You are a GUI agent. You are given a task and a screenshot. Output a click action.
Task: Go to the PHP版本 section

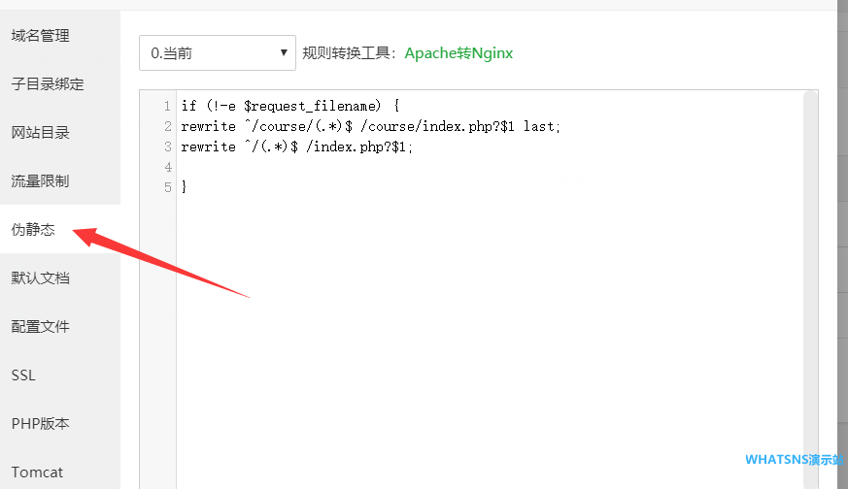point(41,424)
